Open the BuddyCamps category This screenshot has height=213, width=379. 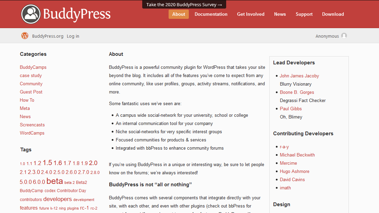[33, 67]
